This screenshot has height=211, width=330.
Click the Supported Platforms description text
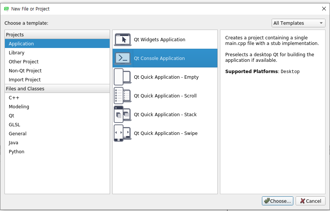[x=262, y=72]
